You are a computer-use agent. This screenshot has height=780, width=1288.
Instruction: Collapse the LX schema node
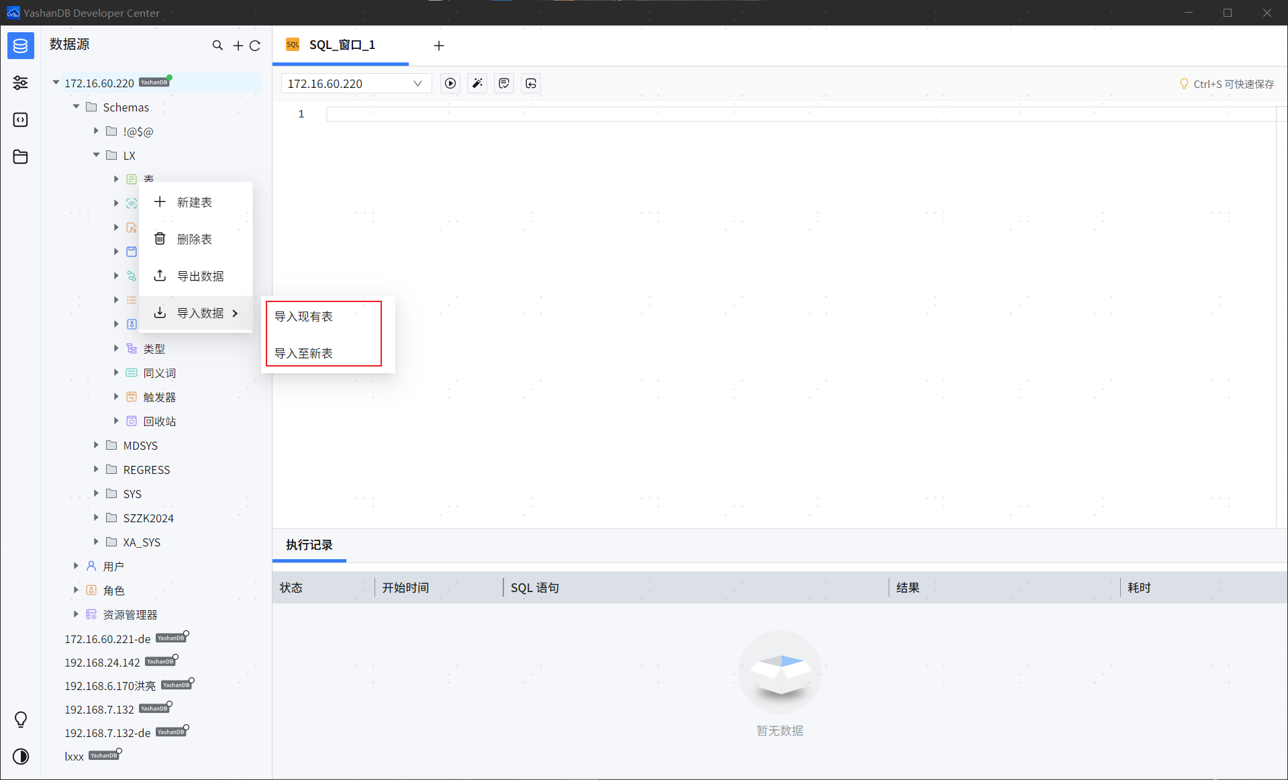click(96, 155)
